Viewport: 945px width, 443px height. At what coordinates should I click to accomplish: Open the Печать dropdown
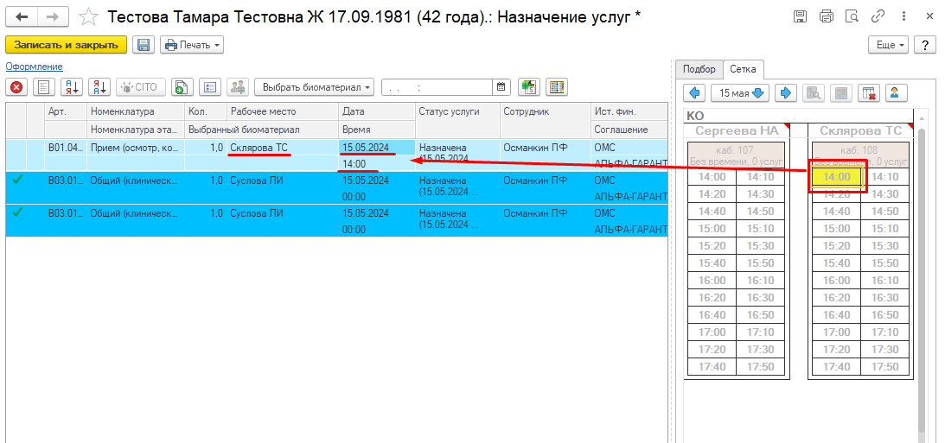pos(192,45)
